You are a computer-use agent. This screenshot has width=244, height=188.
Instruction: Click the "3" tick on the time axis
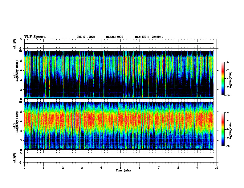tap(82, 168)
